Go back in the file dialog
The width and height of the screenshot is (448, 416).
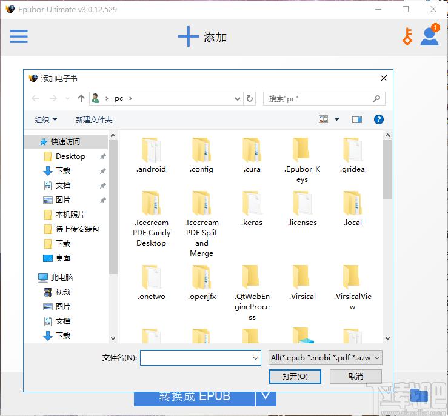[35, 99]
